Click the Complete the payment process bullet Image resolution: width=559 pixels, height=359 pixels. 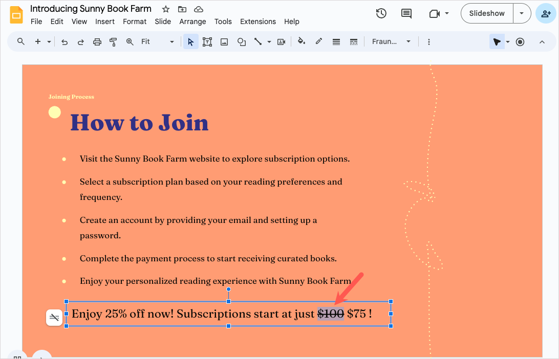[208, 259]
